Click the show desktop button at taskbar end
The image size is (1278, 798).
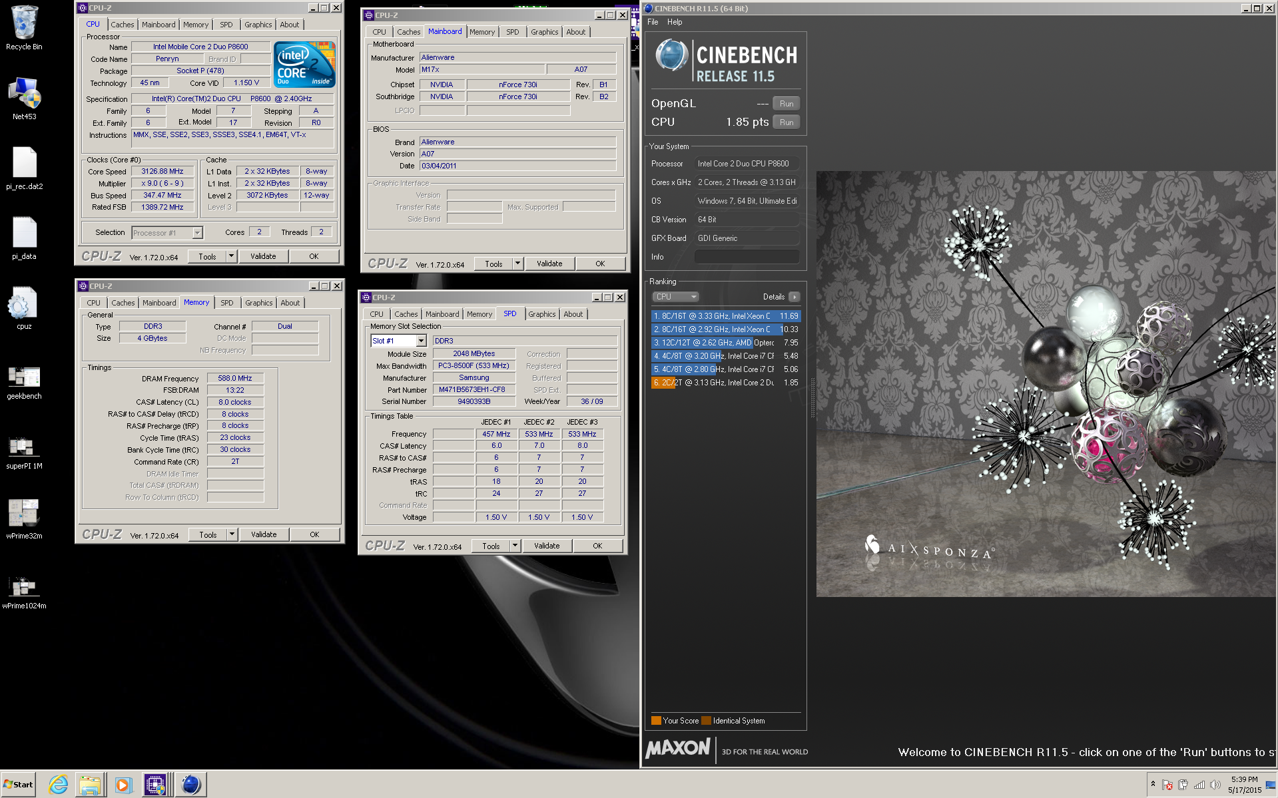(x=1271, y=785)
